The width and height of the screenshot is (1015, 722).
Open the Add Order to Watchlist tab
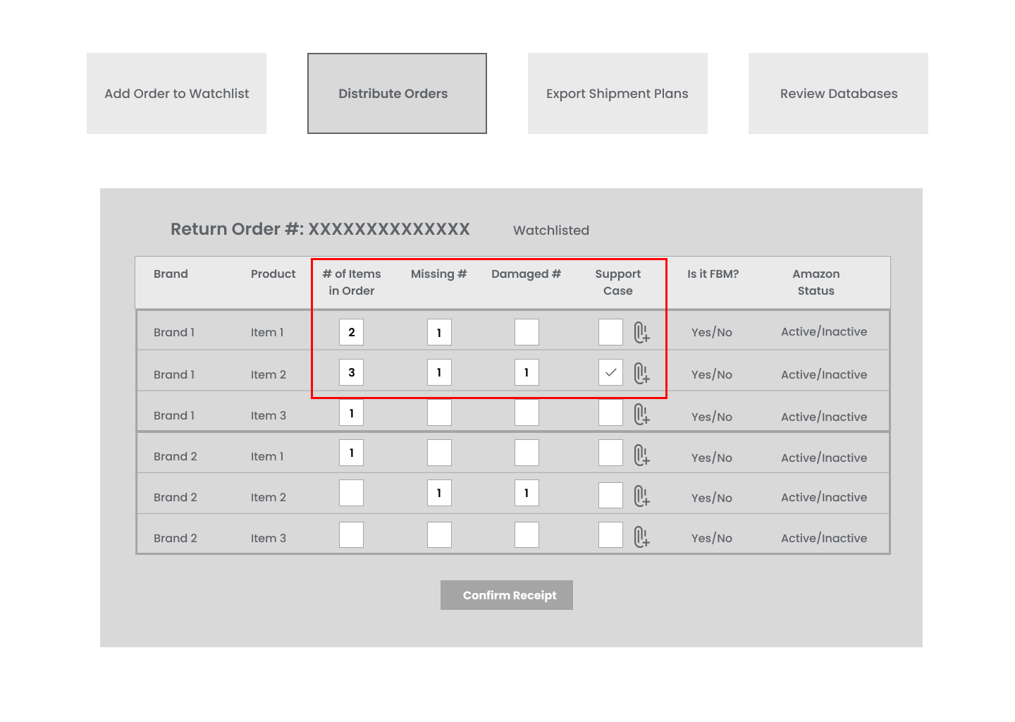(176, 93)
